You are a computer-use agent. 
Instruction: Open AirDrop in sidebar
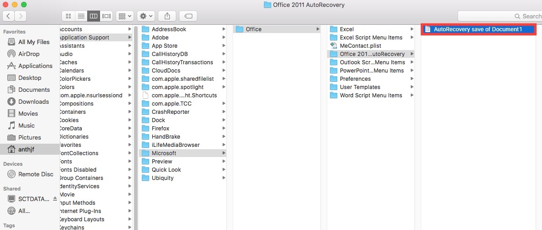30,54
